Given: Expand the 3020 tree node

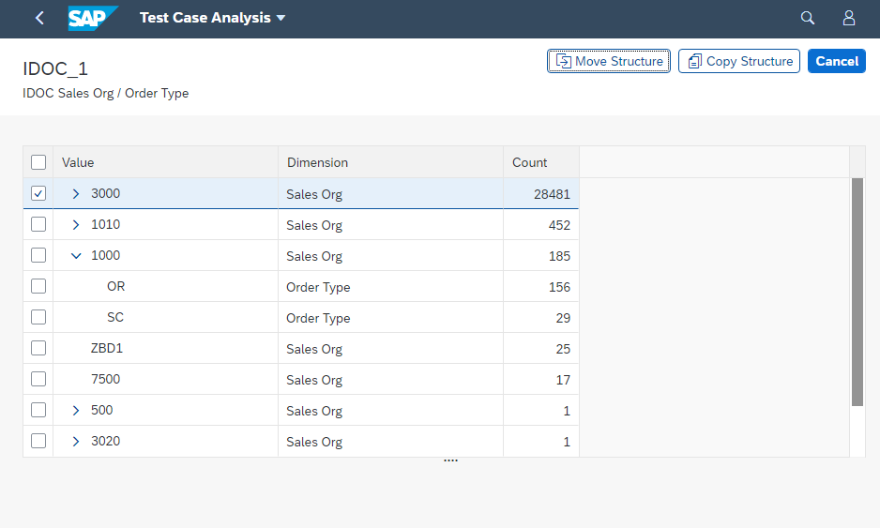Looking at the screenshot, I should tap(76, 441).
